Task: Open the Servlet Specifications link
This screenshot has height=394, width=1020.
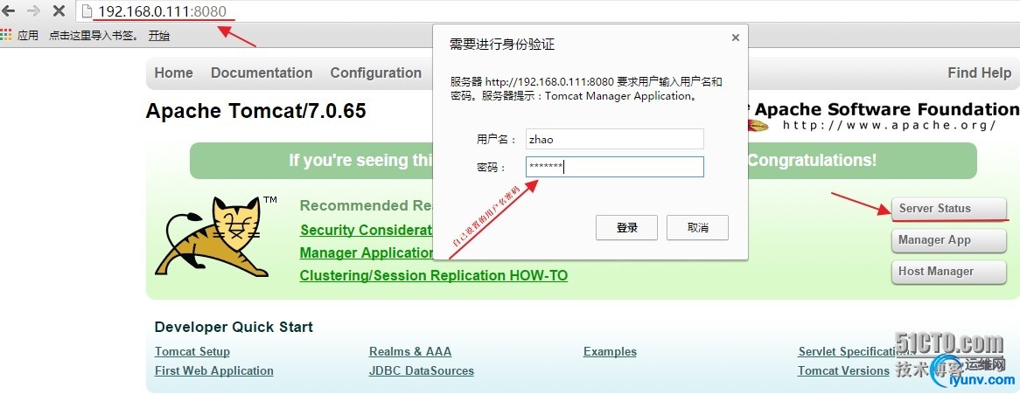Action: click(856, 352)
